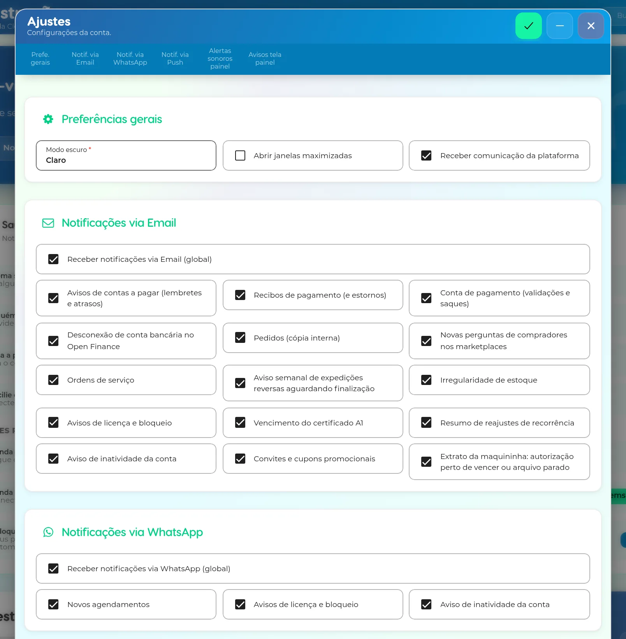The height and width of the screenshot is (639, 626).
Task: Minimize the Ajustes dialog with the dash button
Action: pos(559,26)
